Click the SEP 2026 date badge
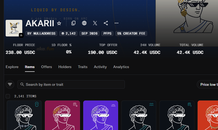The height and width of the screenshot is (130, 218). pos(89,34)
